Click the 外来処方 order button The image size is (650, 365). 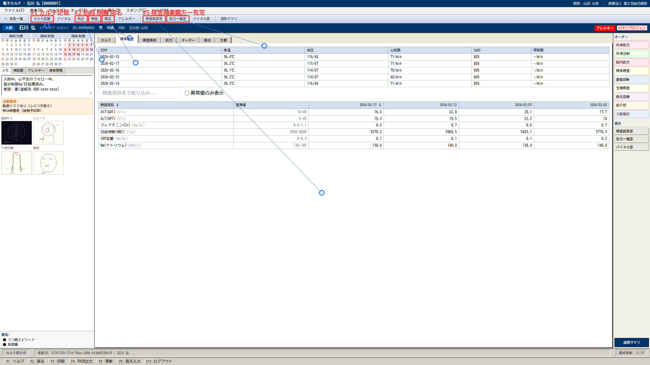point(631,45)
